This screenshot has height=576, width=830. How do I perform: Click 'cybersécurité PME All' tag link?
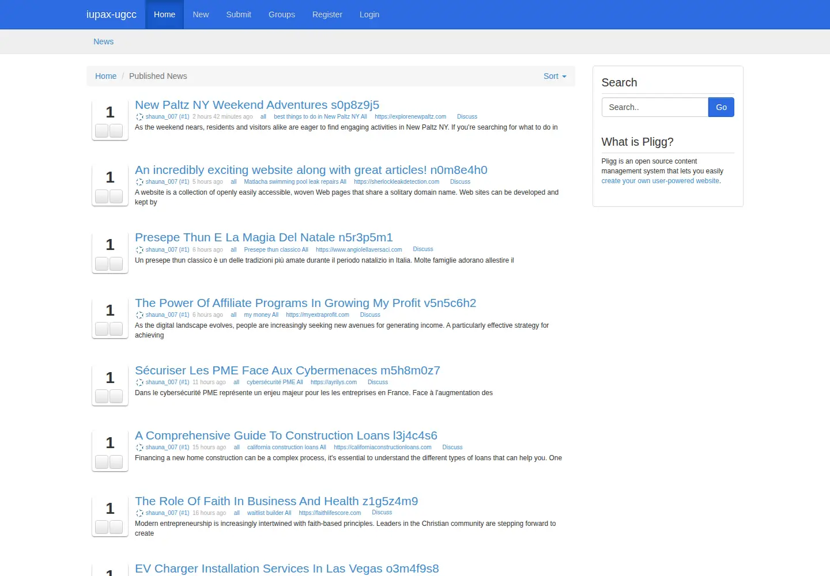tap(275, 382)
